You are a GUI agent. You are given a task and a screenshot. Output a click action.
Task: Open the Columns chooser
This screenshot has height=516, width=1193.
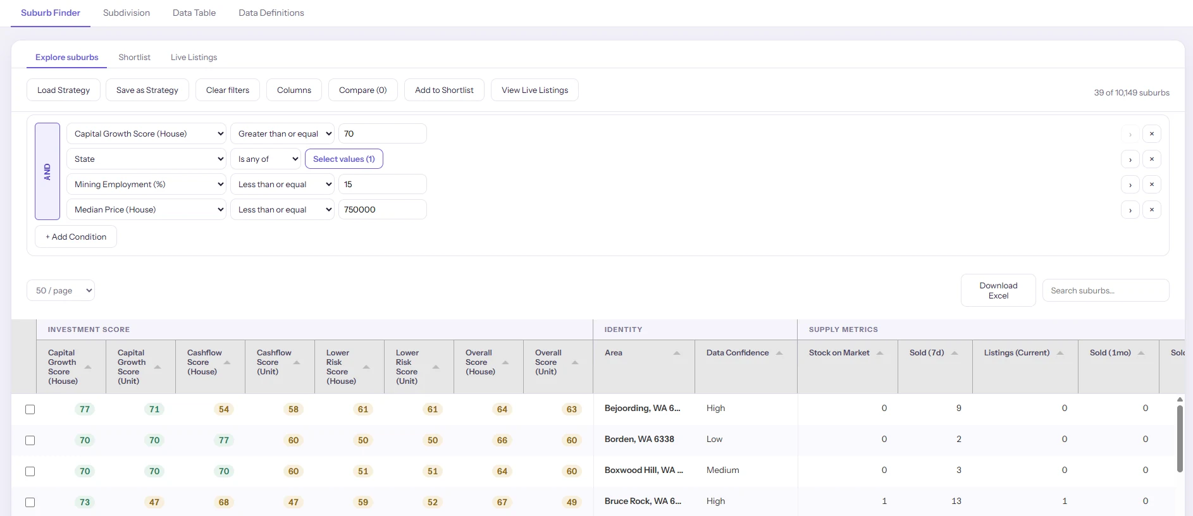[294, 90]
